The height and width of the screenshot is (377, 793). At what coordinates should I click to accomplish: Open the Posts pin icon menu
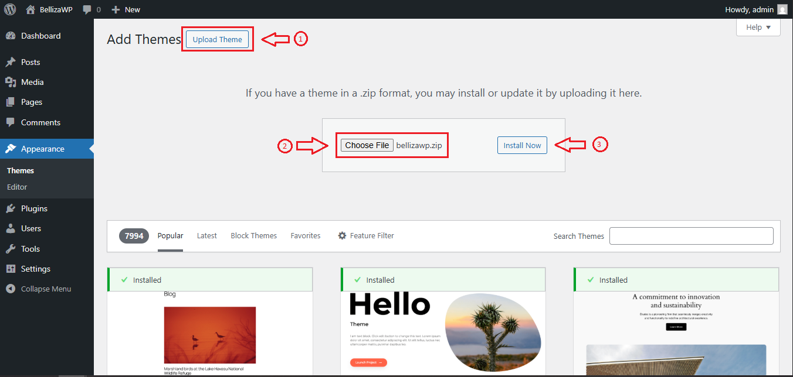tap(11, 62)
